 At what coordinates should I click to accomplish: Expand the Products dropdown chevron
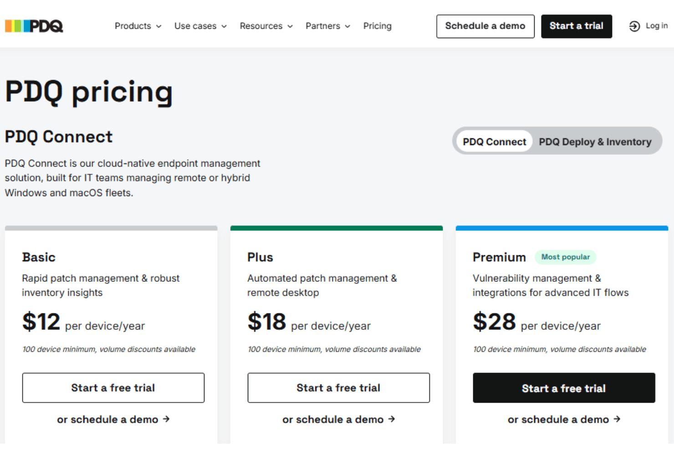pos(158,26)
